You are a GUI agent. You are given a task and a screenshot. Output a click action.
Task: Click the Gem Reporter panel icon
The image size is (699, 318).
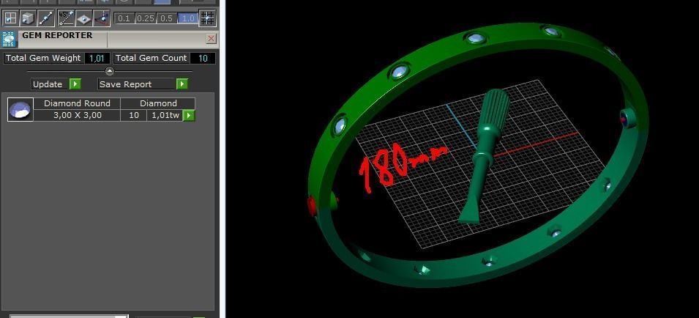coord(9,40)
